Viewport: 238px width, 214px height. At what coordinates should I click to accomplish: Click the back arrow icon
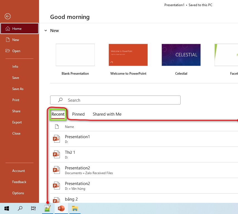click(x=8, y=16)
